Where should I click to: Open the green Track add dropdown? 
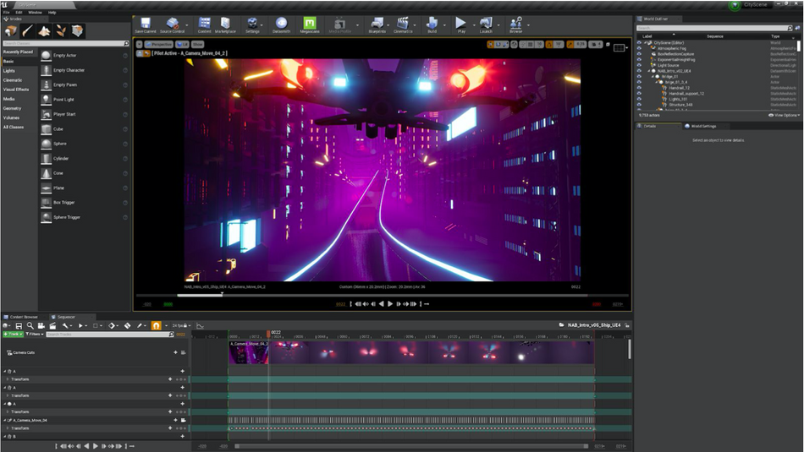point(13,335)
